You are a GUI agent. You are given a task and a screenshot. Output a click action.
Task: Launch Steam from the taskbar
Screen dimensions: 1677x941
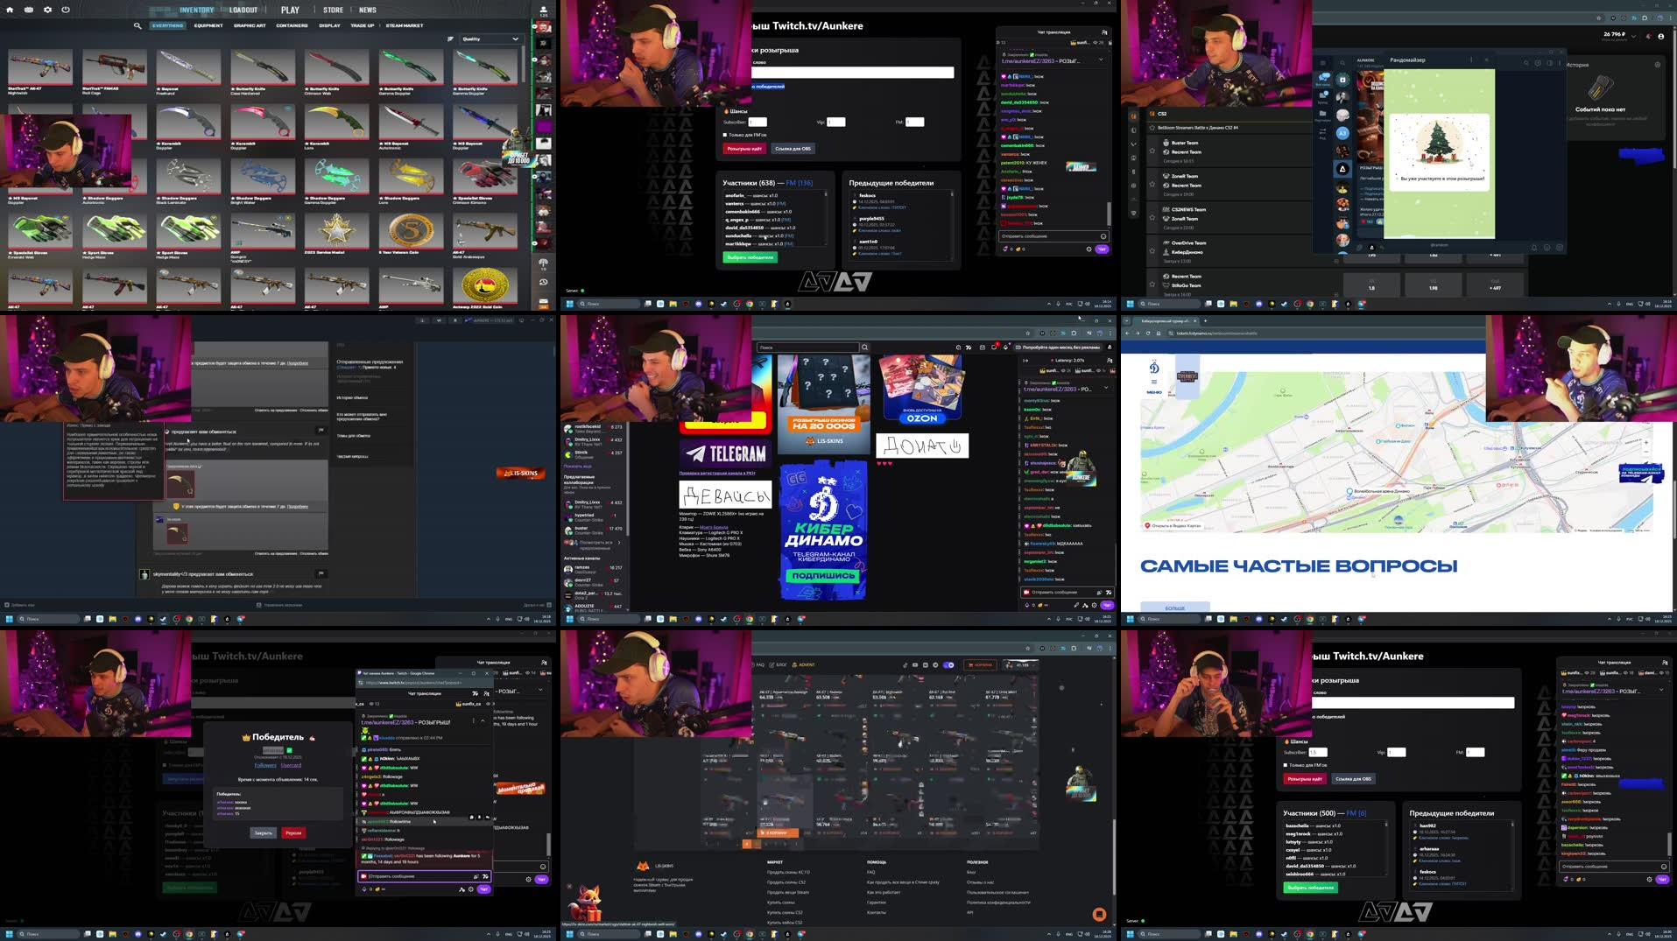coord(723,304)
